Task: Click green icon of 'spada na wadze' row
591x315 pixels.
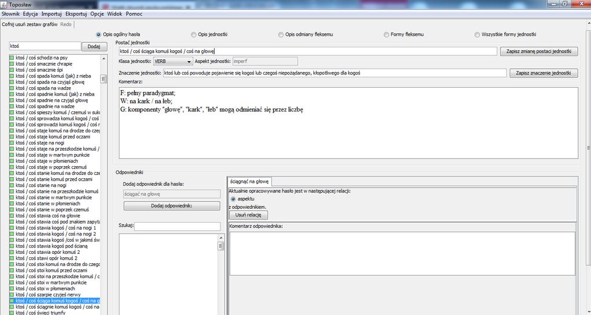Action: pyautogui.click(x=12, y=88)
